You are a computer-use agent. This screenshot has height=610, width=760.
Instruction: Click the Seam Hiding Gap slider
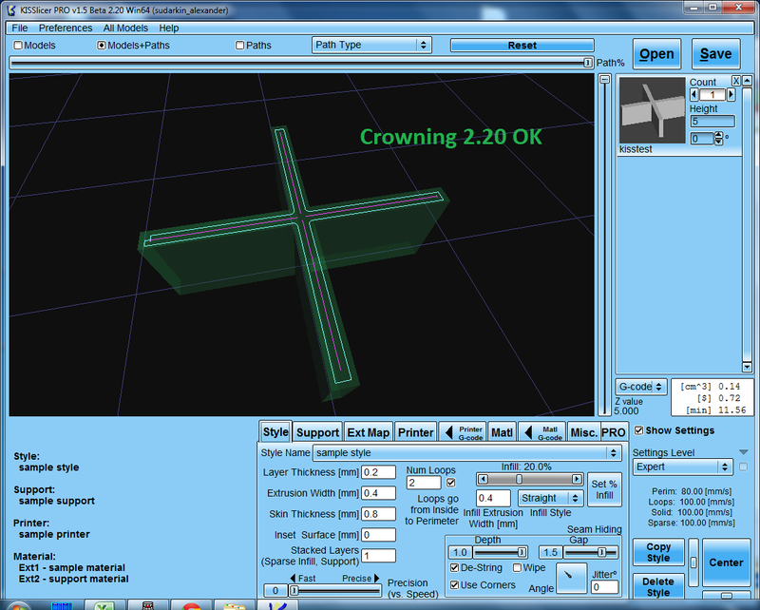(591, 552)
